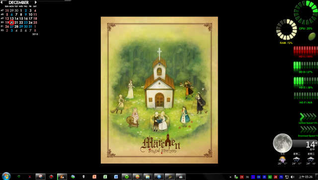Click the full moon weather icon
Image resolution: width=318 pixels, height=180 pixels.
pyautogui.click(x=283, y=143)
